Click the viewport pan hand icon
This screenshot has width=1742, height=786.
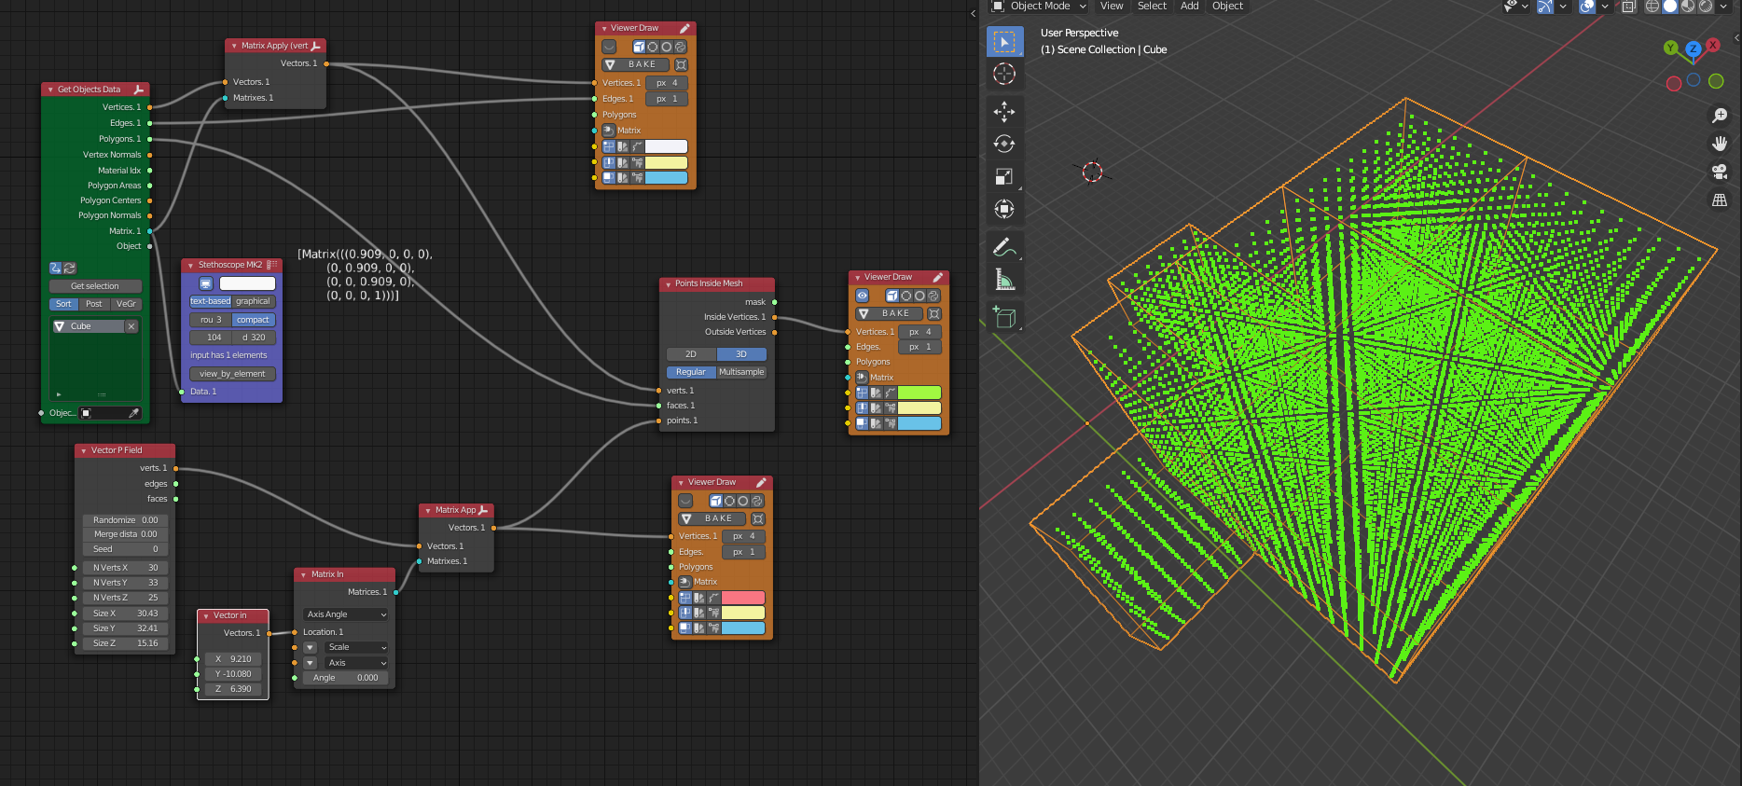(1720, 144)
